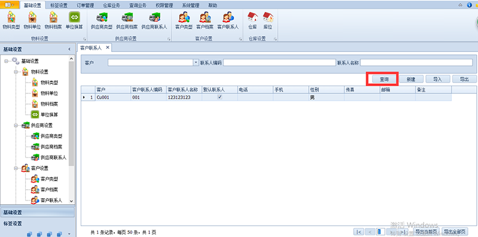Open 物料类型 from the ribbon
Viewport: 478px width, 237px height.
pyautogui.click(x=11, y=21)
